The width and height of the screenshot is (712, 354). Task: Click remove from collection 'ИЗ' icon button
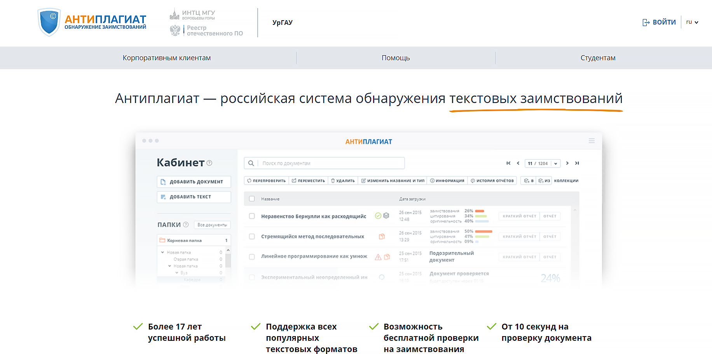tap(544, 181)
